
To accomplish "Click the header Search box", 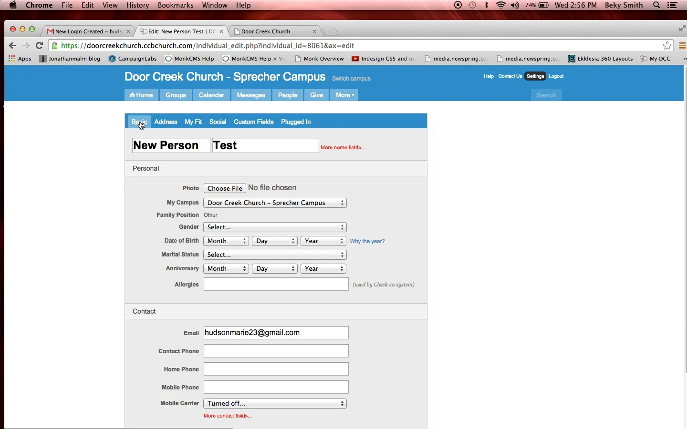I will (547, 95).
